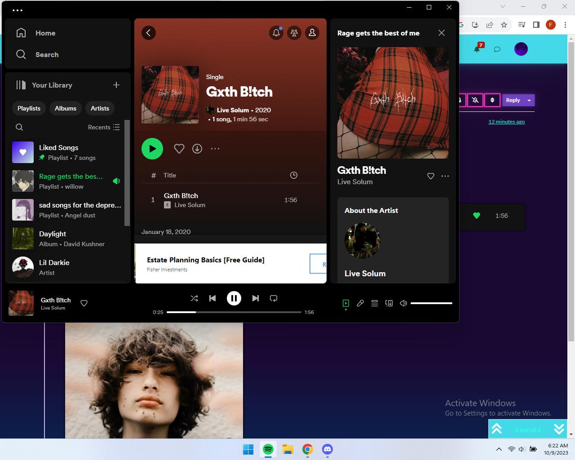Open more options for Gxth B!tch single

[x=215, y=149]
